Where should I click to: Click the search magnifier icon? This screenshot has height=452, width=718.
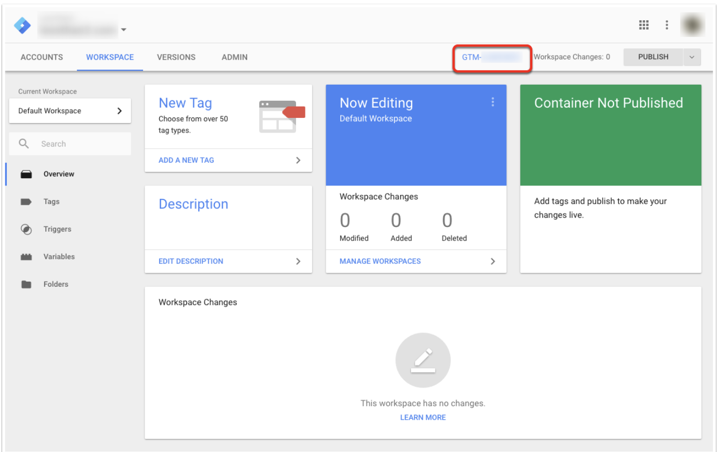point(23,143)
